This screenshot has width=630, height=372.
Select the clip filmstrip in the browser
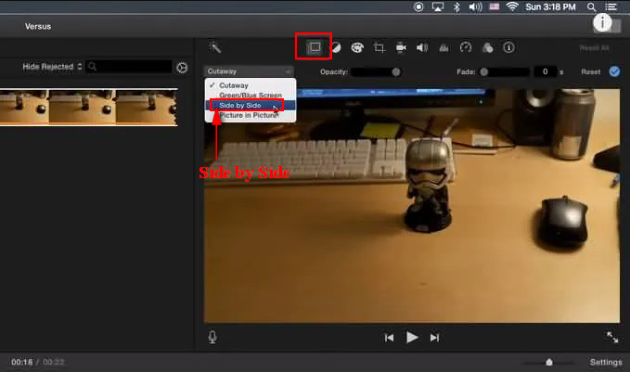point(88,108)
